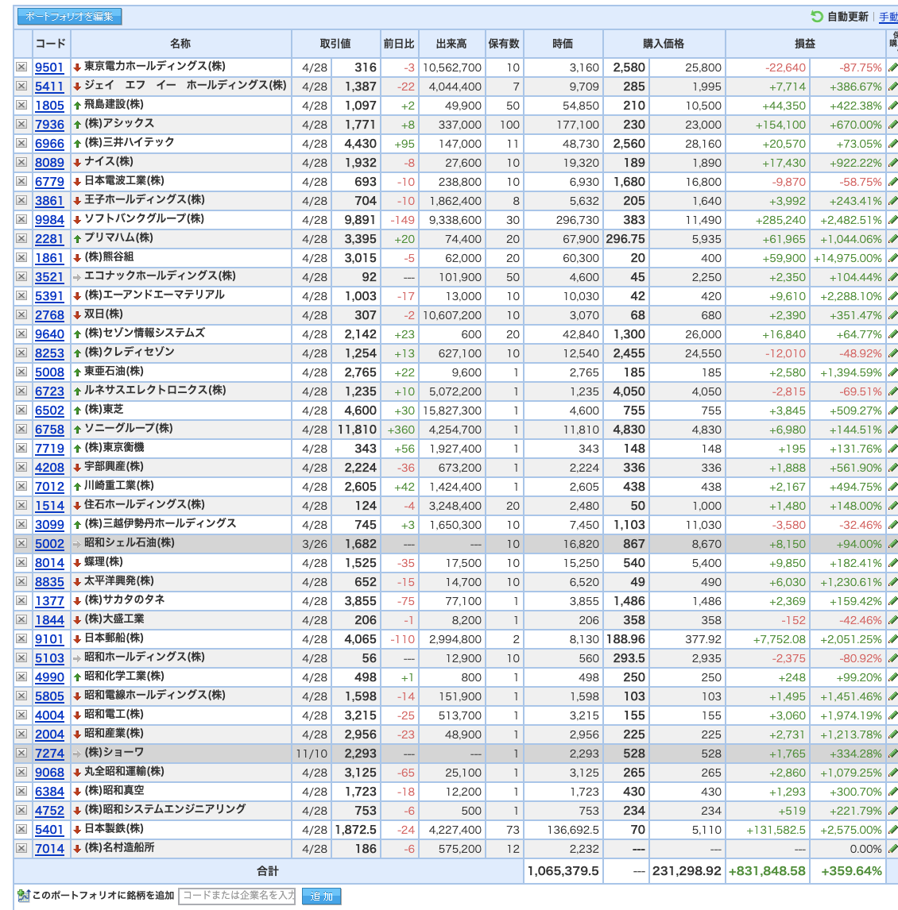Click the name ソニーグループ(株)

(129, 428)
